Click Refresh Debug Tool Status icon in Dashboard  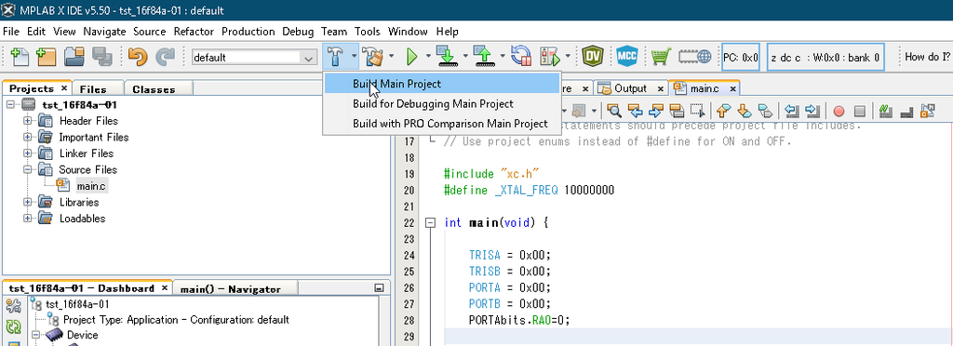(13, 326)
